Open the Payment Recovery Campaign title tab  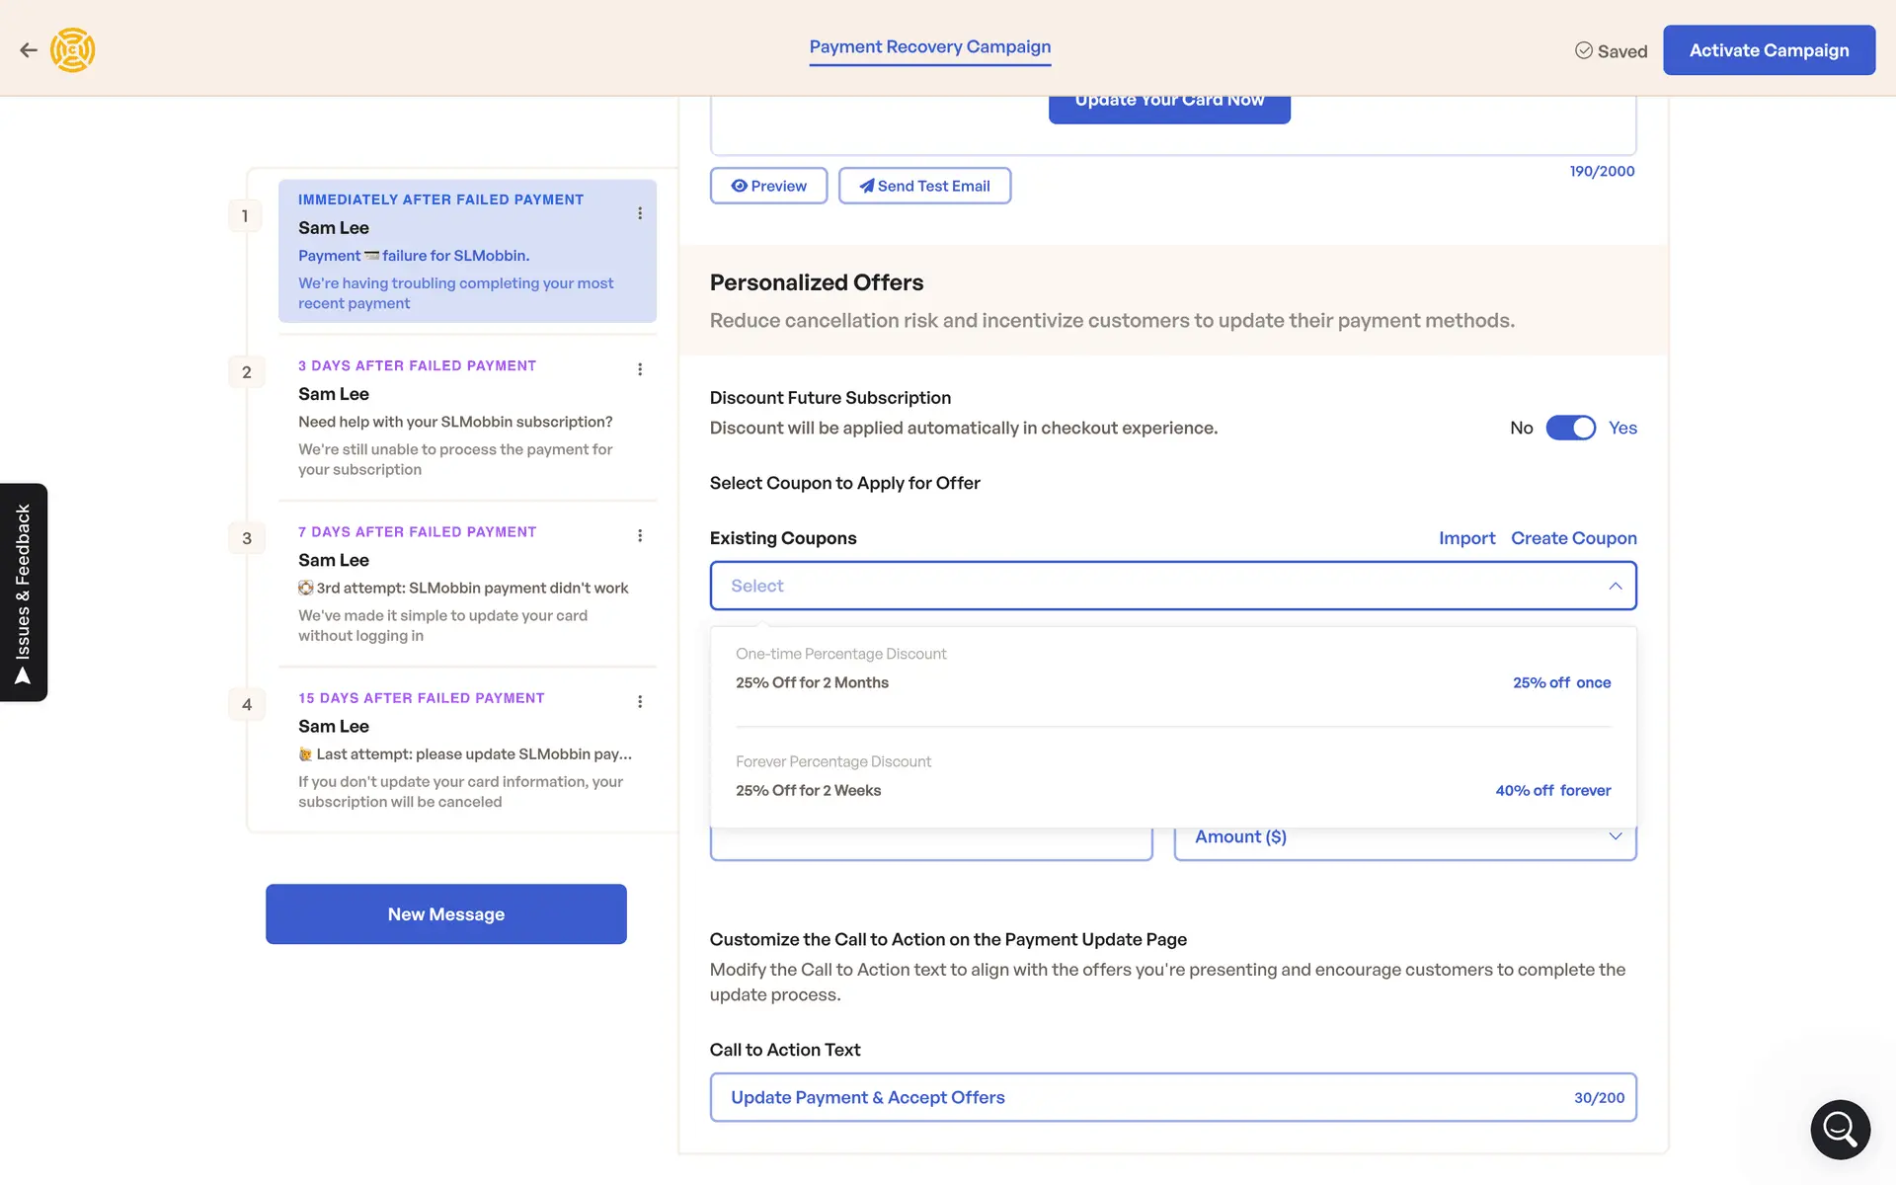(929, 47)
